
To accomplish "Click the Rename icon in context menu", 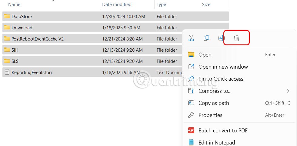I will click(x=221, y=38).
